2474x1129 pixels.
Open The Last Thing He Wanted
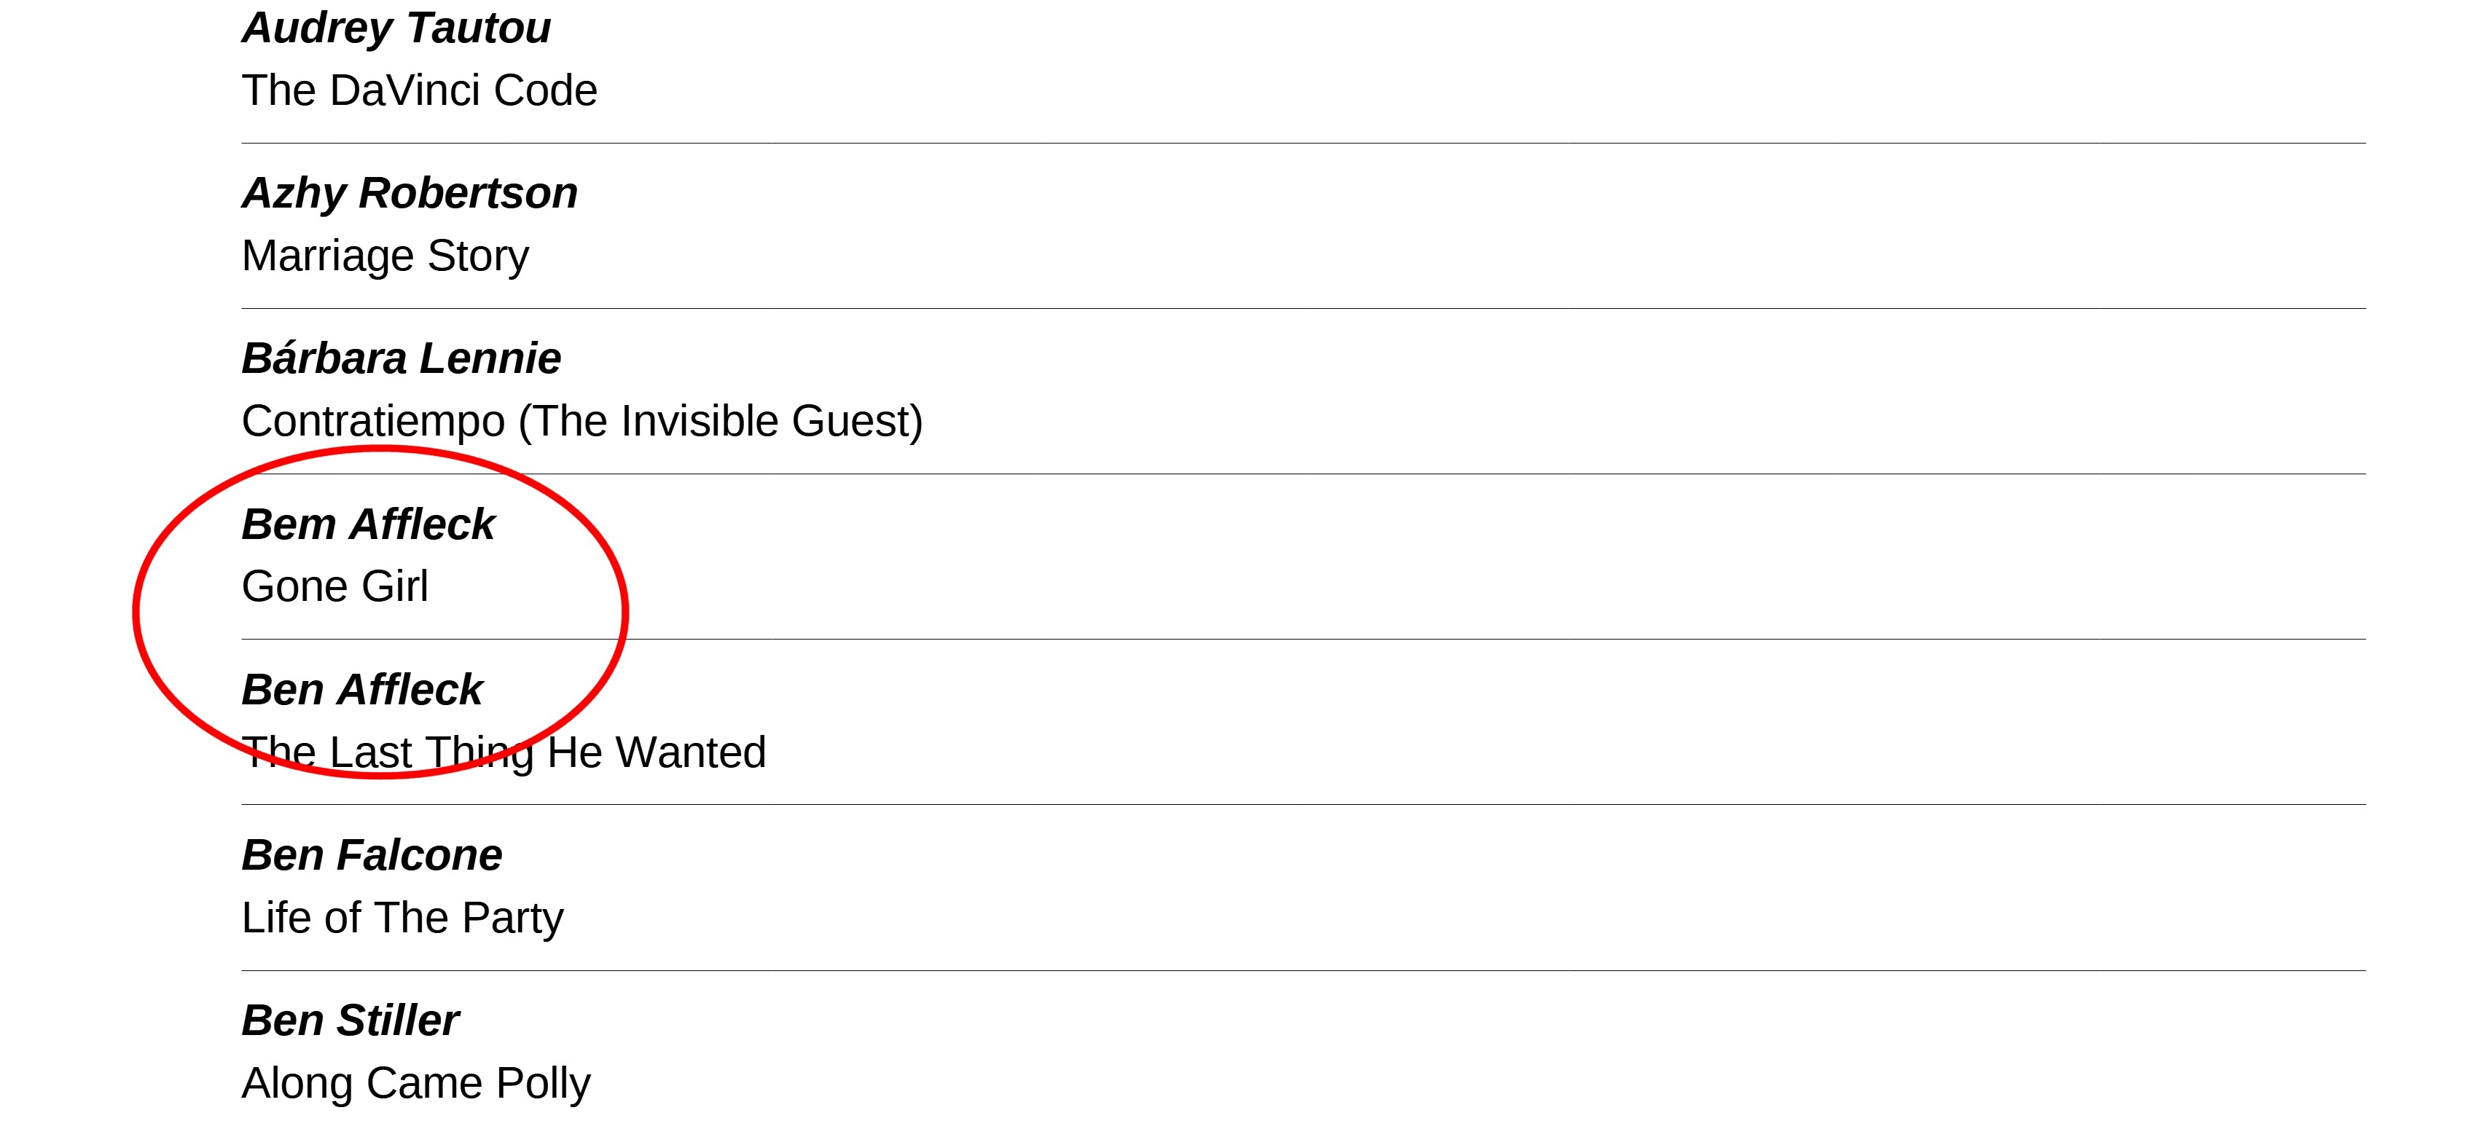[504, 752]
